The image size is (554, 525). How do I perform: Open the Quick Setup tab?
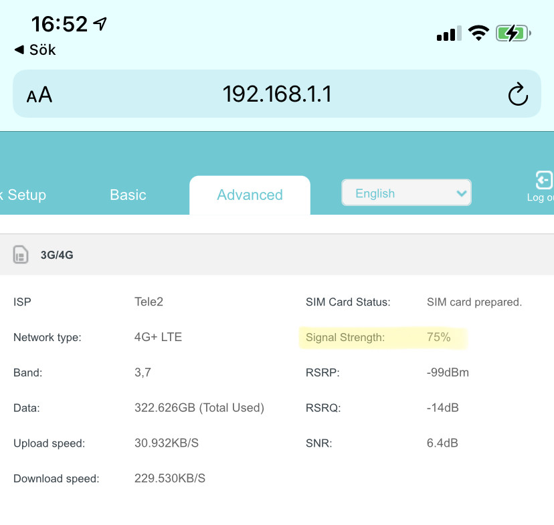pos(23,195)
